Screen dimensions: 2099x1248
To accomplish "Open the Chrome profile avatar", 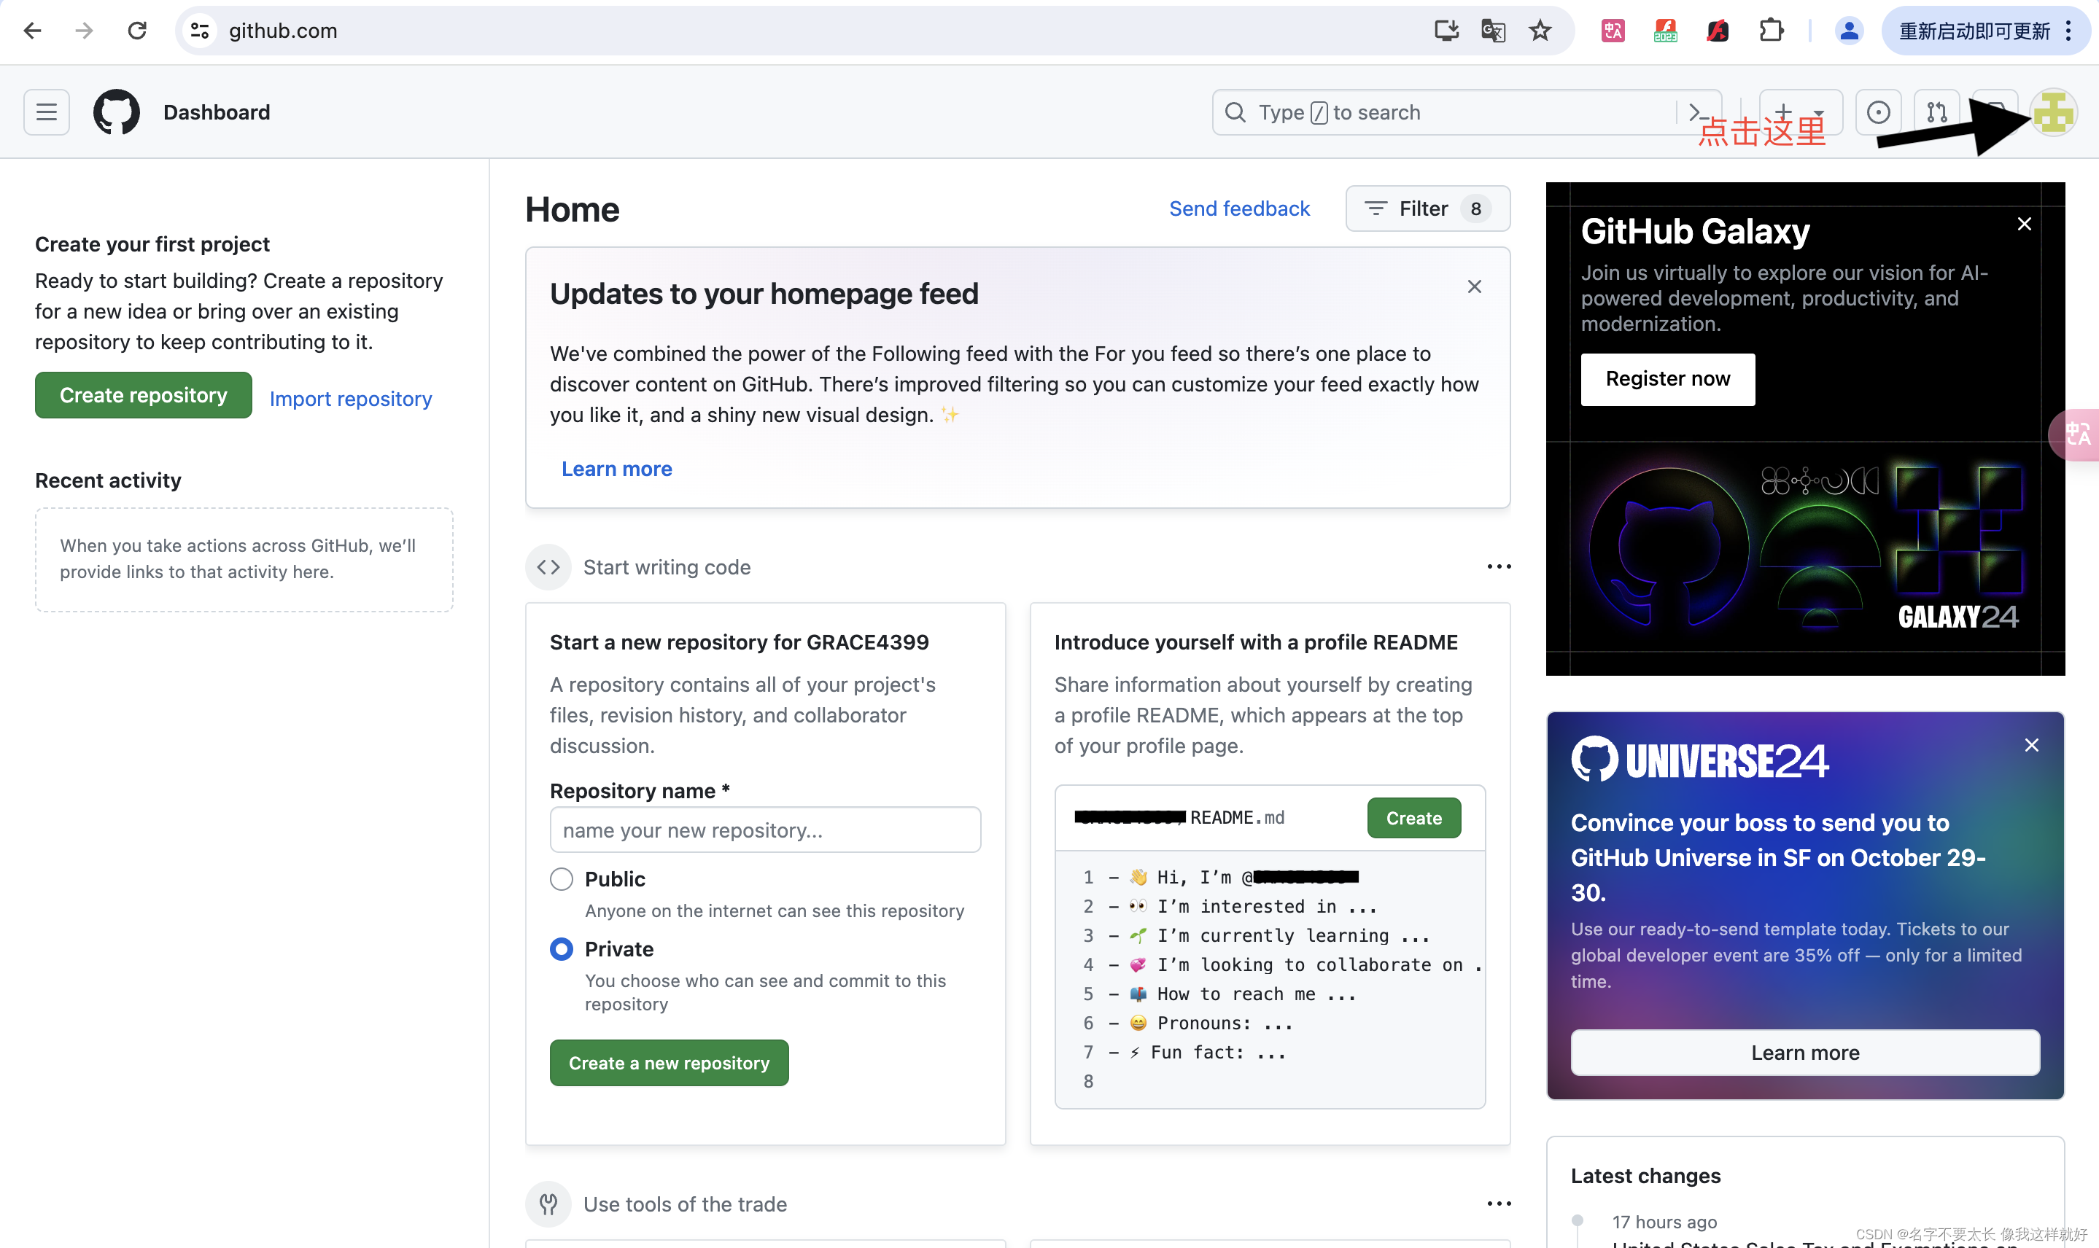I will 1848,31.
